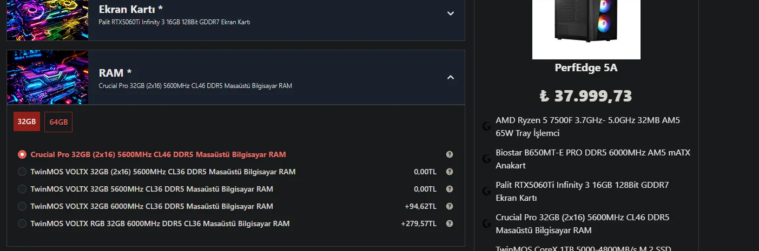Open help icon for TwinMOS VOLTX 32GB (2x16) RAM
The image size is (759, 251).
pos(449,172)
